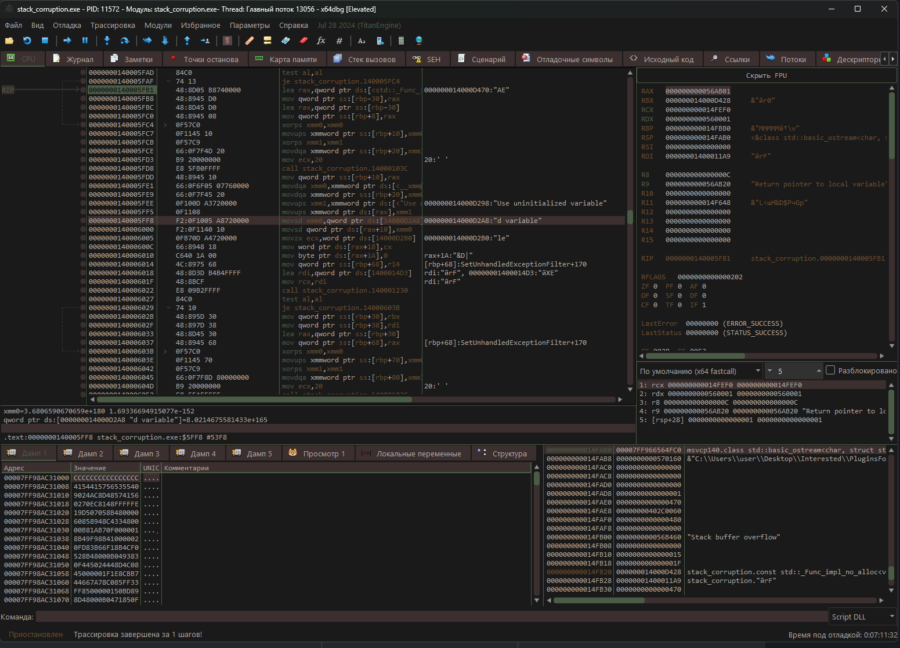Switch to the Карта памяти tab
The width and height of the screenshot is (900, 648).
coord(287,59)
